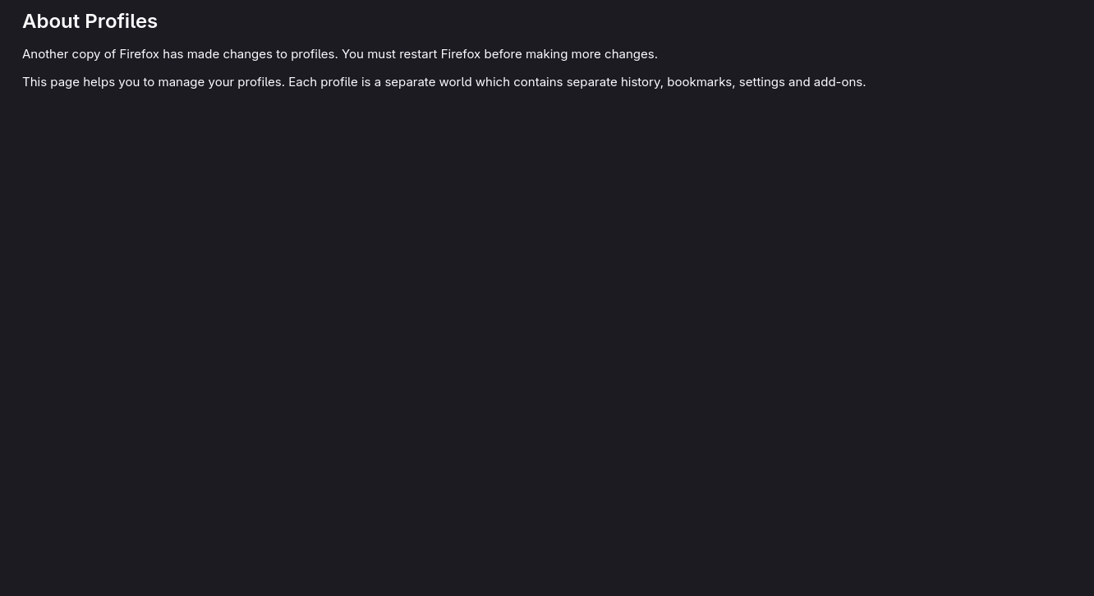Click "Each profile is a separate world"
The image size is (1094, 596).
click(x=379, y=82)
